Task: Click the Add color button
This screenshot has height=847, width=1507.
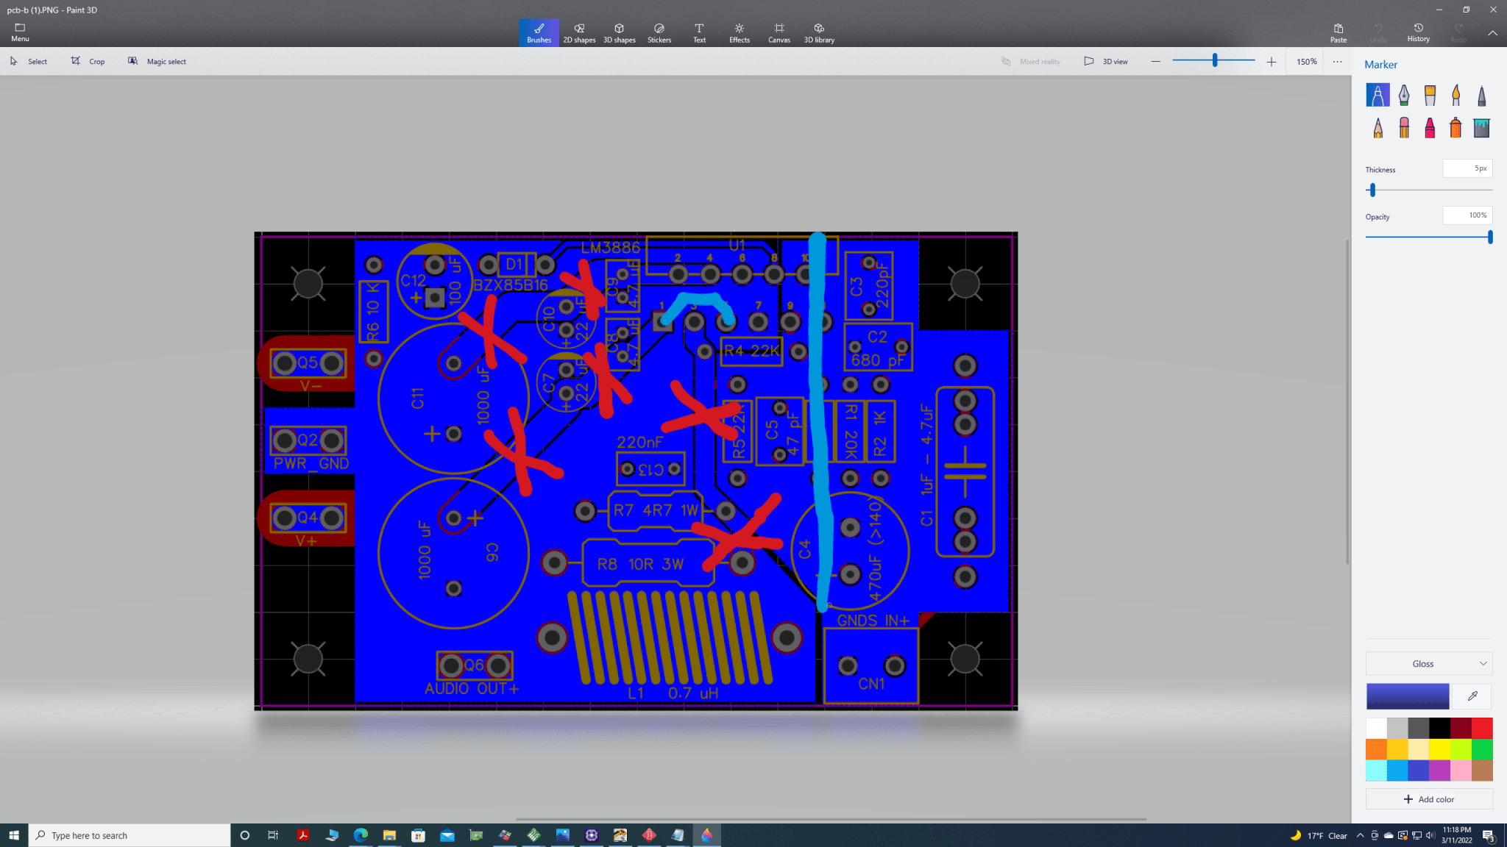Action: 1429,799
